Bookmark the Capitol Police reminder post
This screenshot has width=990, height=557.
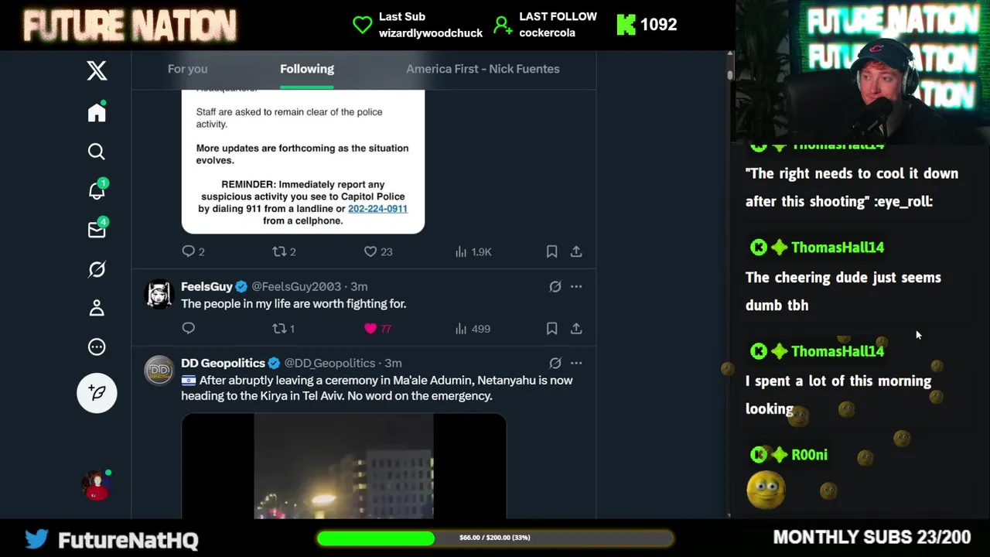tap(551, 251)
